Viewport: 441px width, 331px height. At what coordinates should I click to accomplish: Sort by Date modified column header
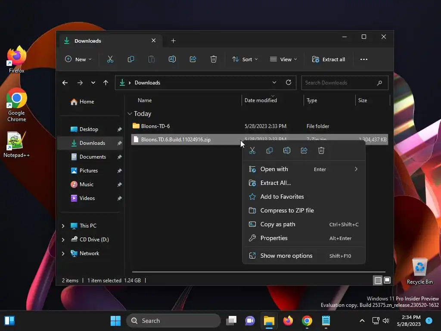click(x=261, y=100)
